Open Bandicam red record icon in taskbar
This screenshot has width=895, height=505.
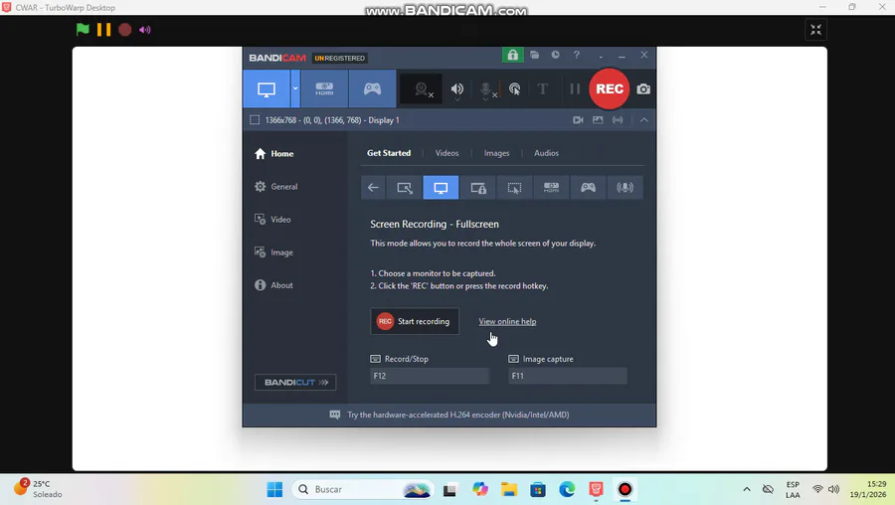pyautogui.click(x=626, y=489)
